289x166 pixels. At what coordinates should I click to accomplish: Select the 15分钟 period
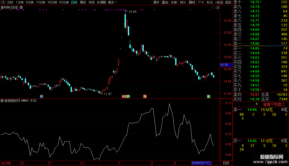tap(40, 2)
